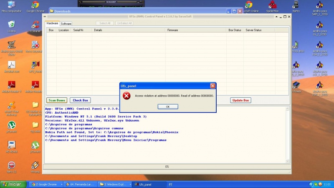The width and height of the screenshot is (334, 188).
Task: Open the Atalho para LG_2_03SD shortcut
Action: click(320, 28)
